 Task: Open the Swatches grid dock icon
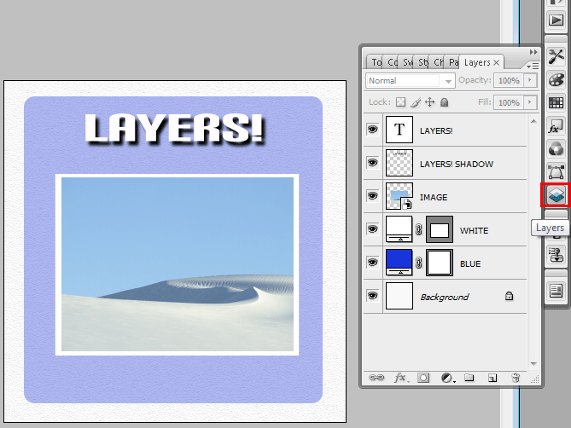556,103
